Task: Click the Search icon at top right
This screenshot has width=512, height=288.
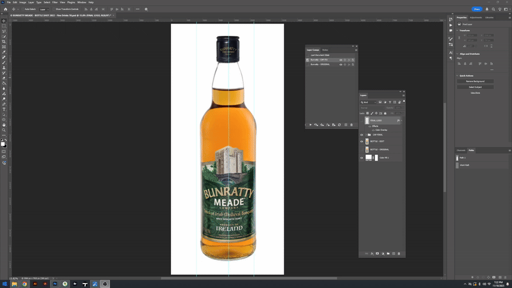Action: point(493,9)
